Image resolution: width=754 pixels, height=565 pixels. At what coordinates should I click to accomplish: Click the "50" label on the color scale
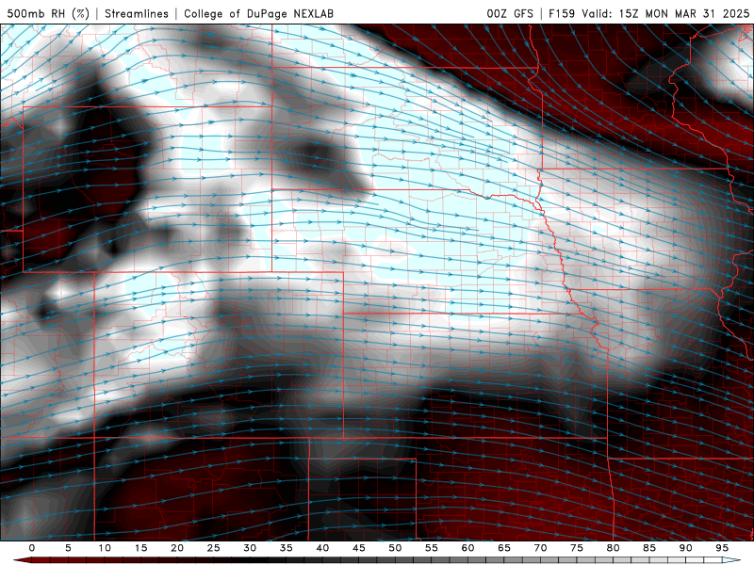point(395,548)
